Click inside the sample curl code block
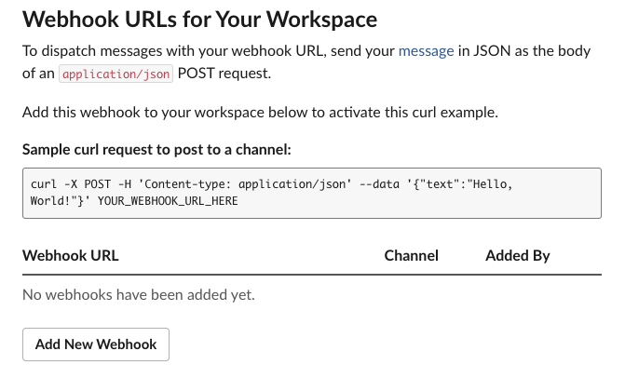The width and height of the screenshot is (625, 378). [311, 193]
